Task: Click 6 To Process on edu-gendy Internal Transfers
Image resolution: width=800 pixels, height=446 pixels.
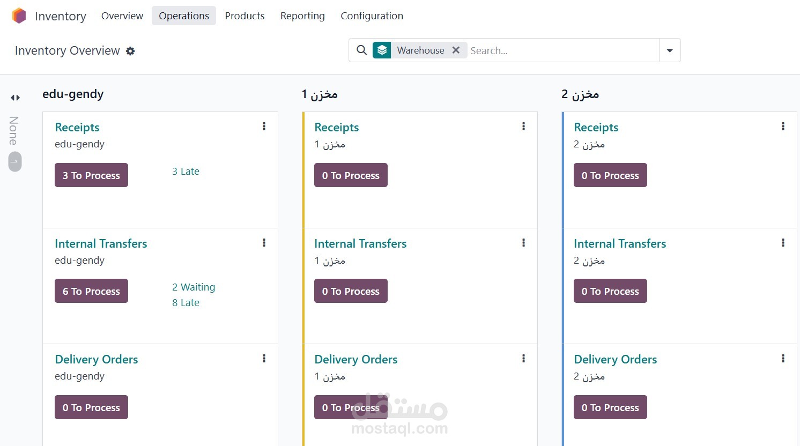Action: click(x=91, y=291)
